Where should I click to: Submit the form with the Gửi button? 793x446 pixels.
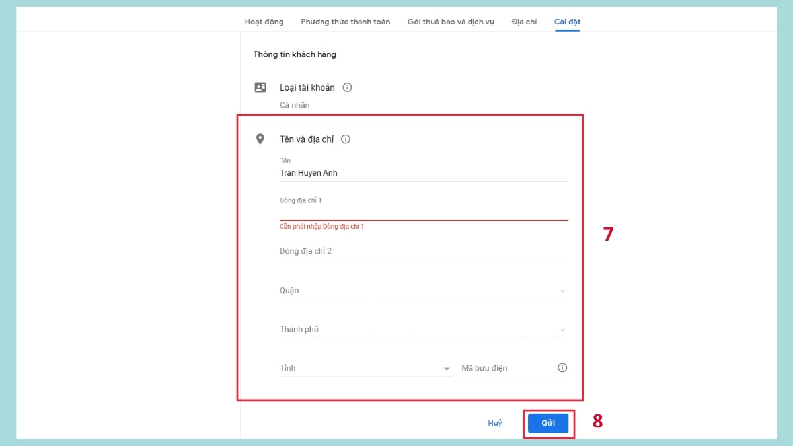click(x=548, y=423)
